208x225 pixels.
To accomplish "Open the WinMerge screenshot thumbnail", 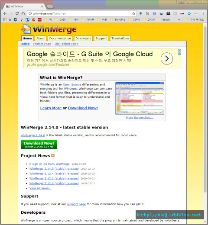I will point(140,98).
